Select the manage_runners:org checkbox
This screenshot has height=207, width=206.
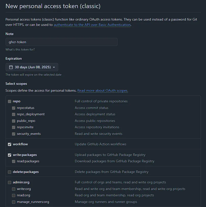coord(14,202)
